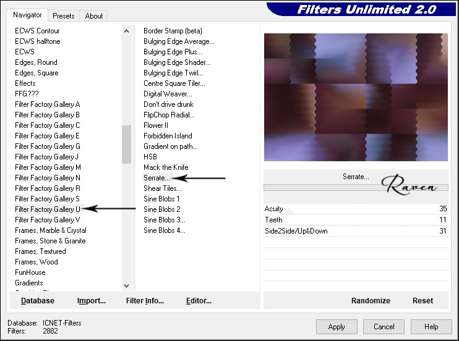Open Help for Filters Unlimited
Screen dimensions: 459x341
click(x=431, y=327)
